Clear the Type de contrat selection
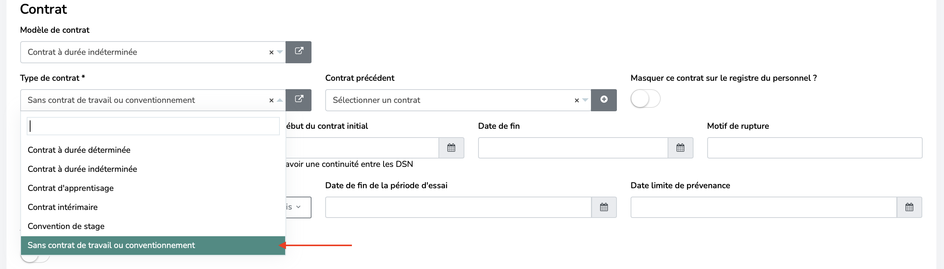This screenshot has width=944, height=269. tap(271, 100)
